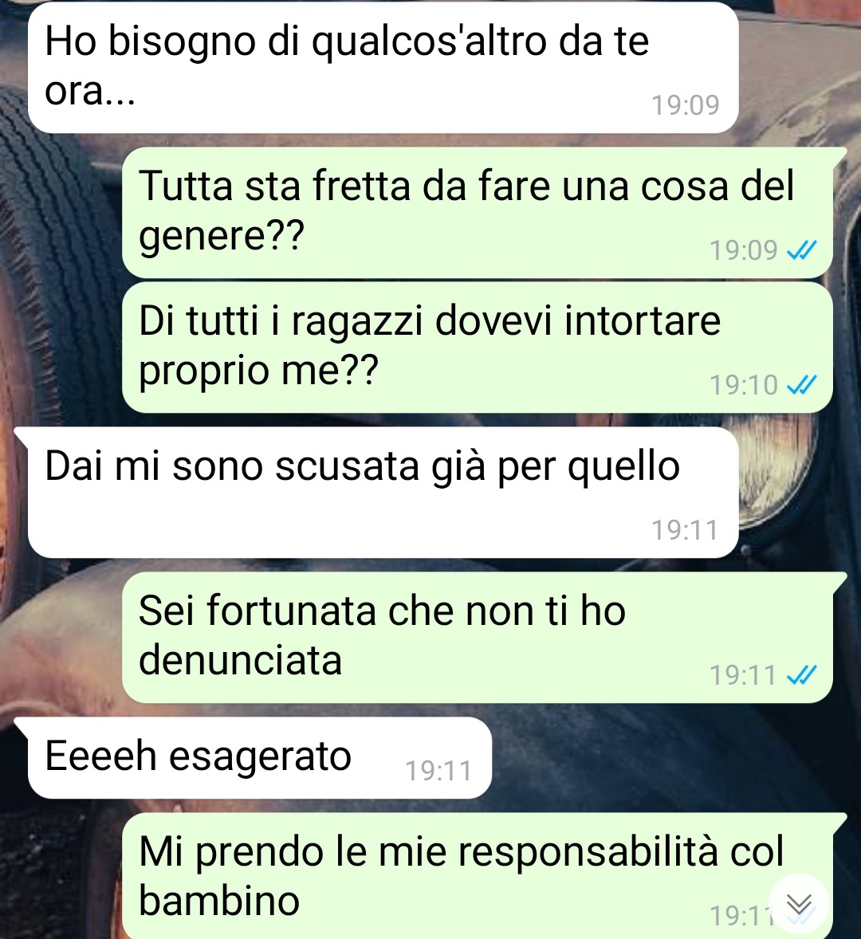
Task: Tap the 19:09 timestamp on first received message
Action: [685, 104]
